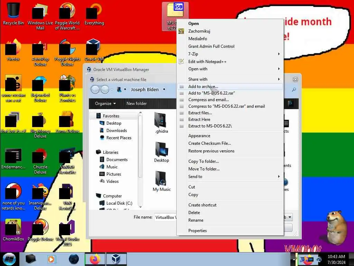
Task: Choose Delete in context menu
Action: point(230,212)
